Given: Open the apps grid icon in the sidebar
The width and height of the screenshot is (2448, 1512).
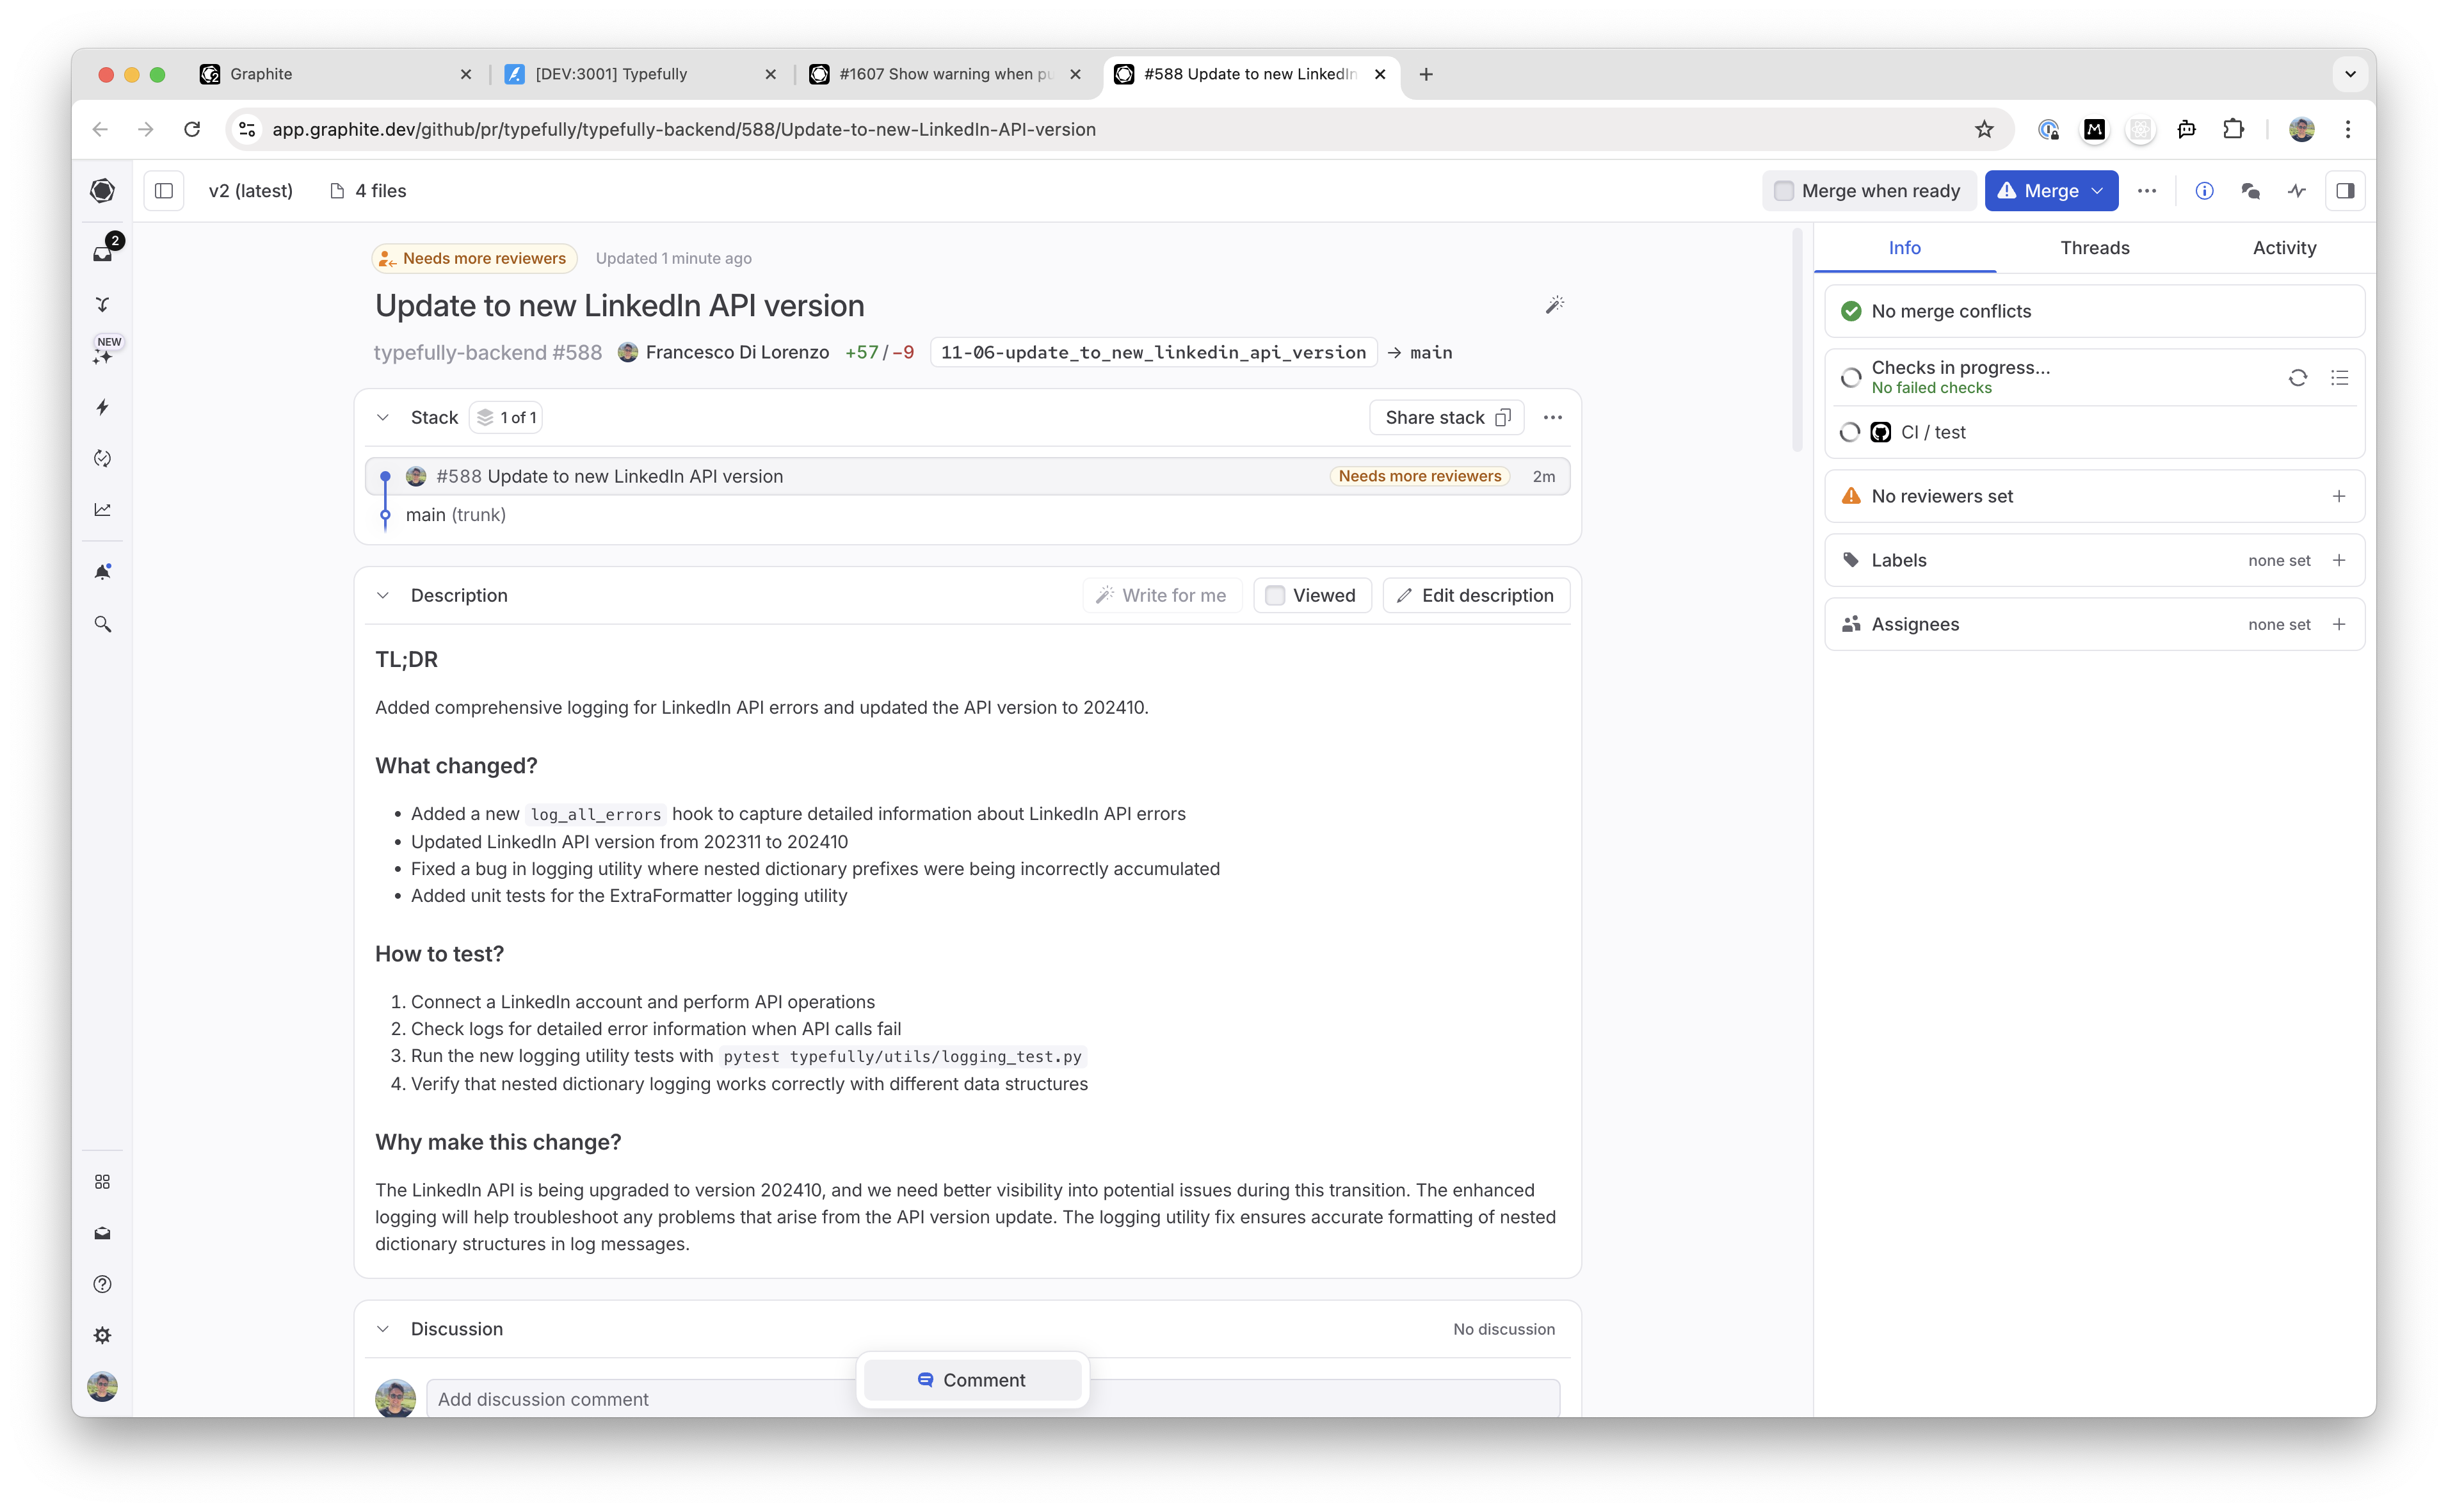Looking at the screenshot, I should (x=102, y=1182).
